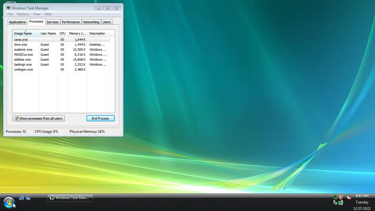
Task: Minimize the Task Manager window
Action: click(99, 8)
